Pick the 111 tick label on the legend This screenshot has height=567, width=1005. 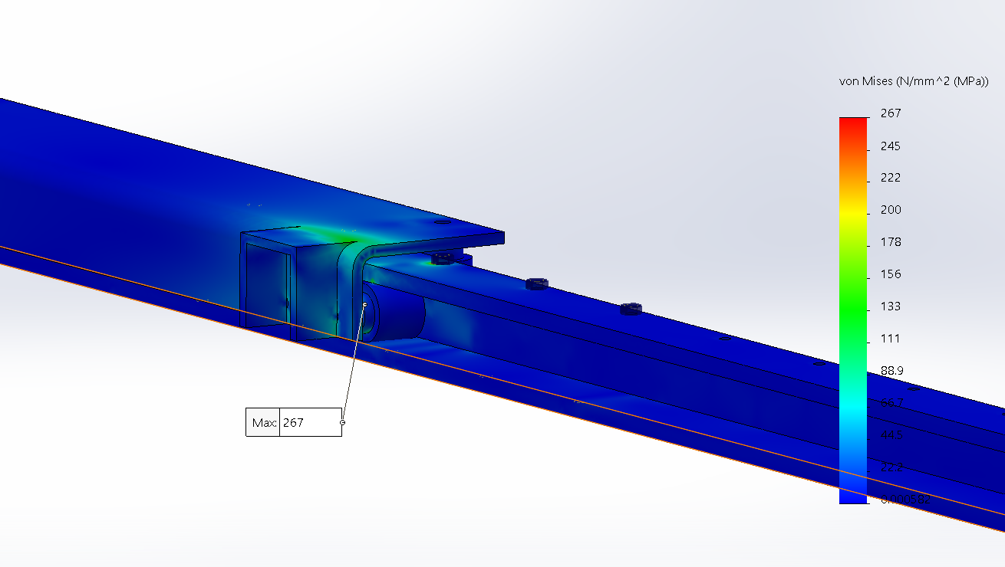coord(891,339)
